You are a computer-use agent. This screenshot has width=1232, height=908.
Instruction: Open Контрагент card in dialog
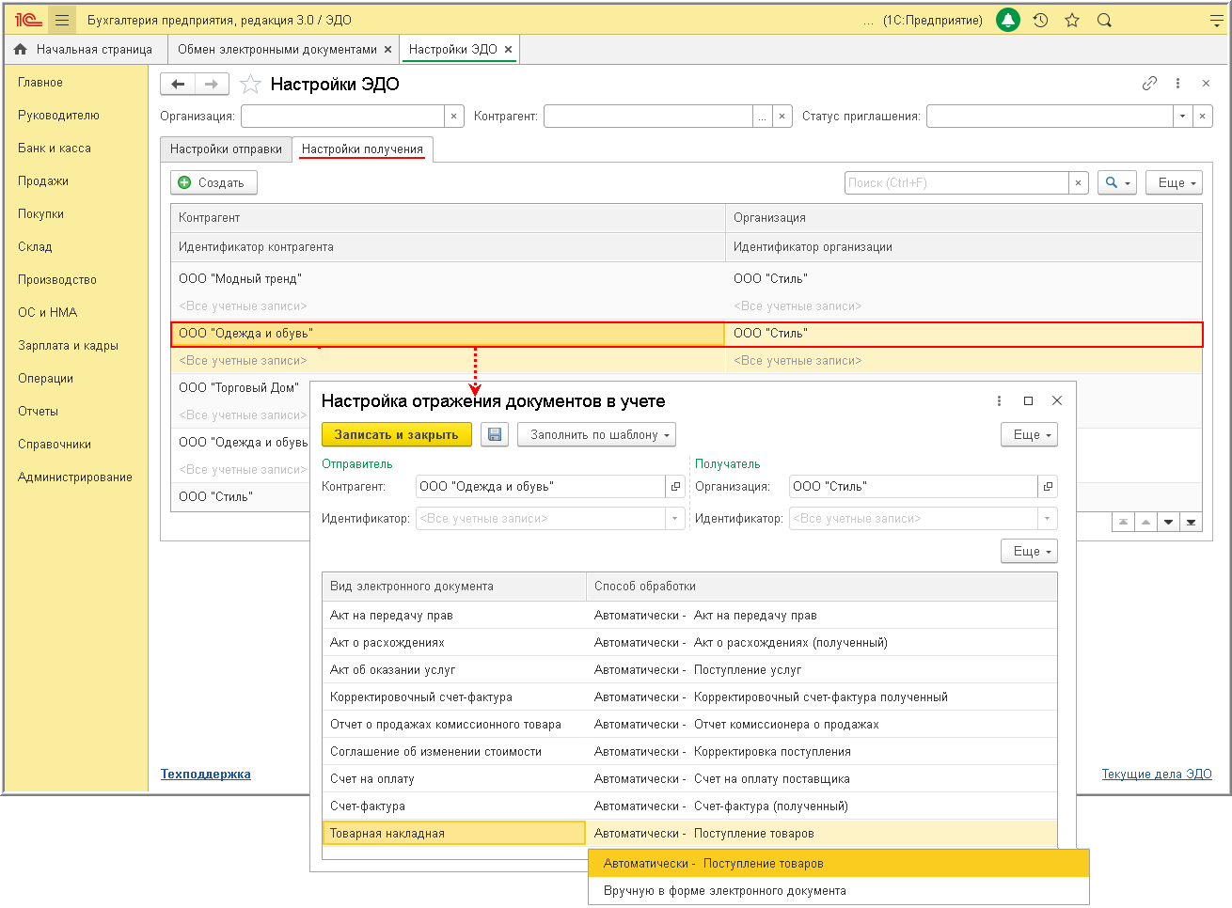click(x=675, y=487)
